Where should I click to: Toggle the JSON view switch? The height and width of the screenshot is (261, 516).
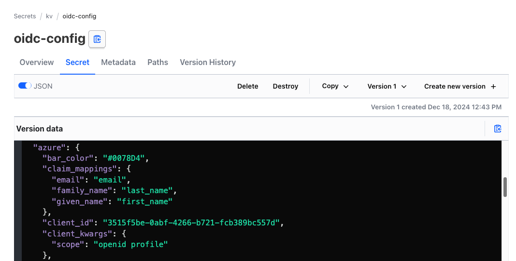coord(25,86)
